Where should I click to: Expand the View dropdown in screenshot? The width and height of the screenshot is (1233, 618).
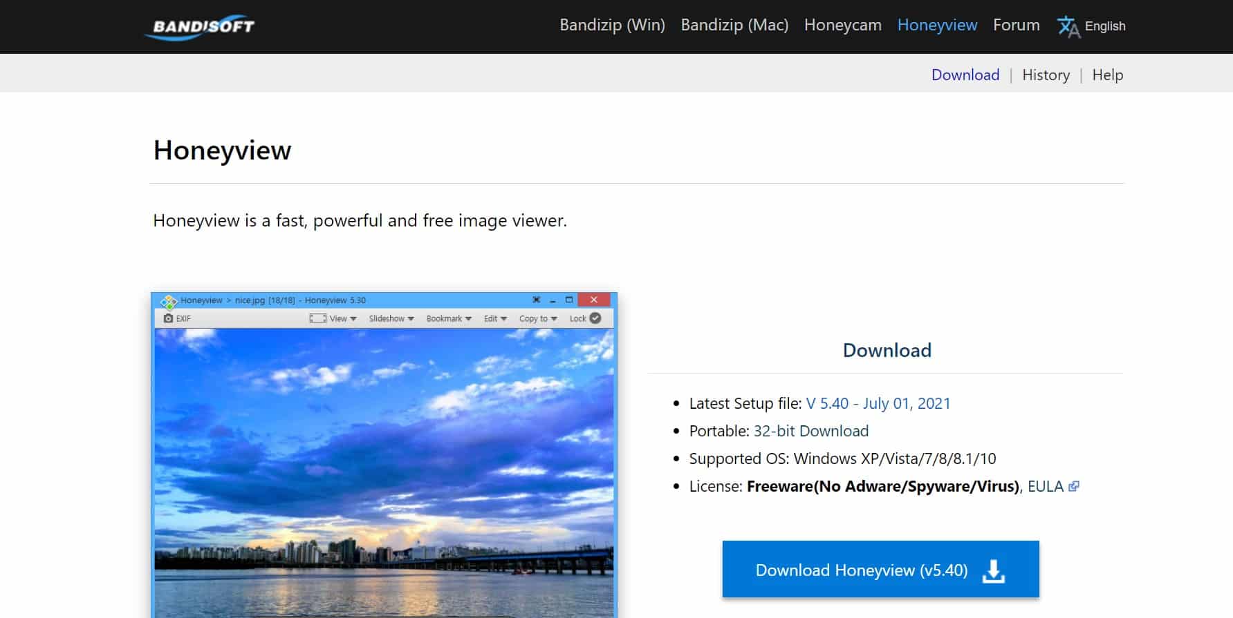[343, 318]
